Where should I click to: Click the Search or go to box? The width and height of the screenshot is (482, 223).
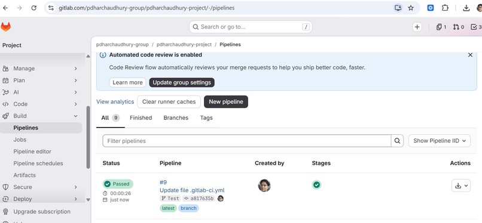[251, 27]
